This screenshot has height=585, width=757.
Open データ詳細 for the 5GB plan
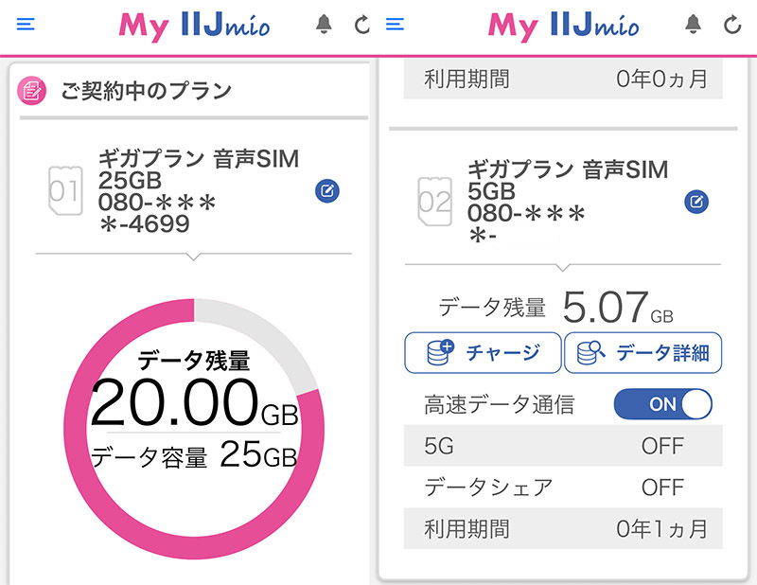tap(643, 352)
